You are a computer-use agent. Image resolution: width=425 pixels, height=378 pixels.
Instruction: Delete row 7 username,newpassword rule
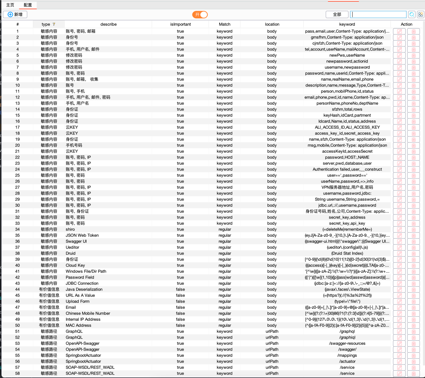coord(414,67)
